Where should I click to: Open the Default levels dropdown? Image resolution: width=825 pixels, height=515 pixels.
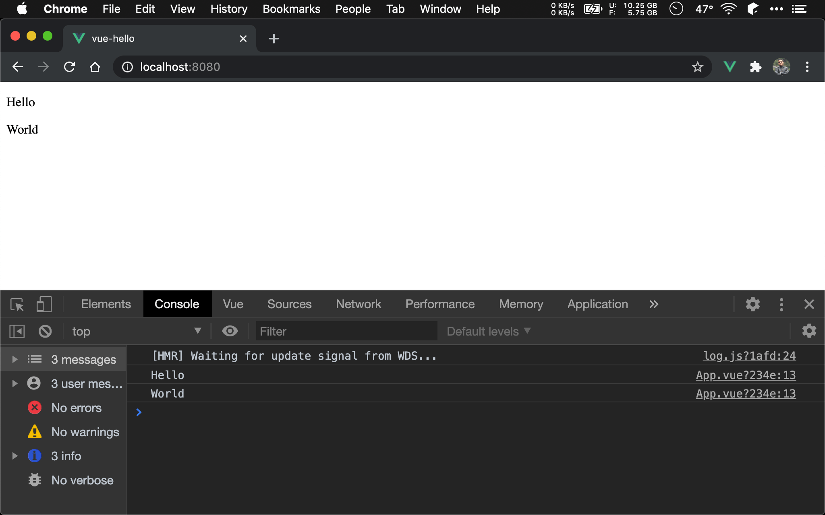488,331
